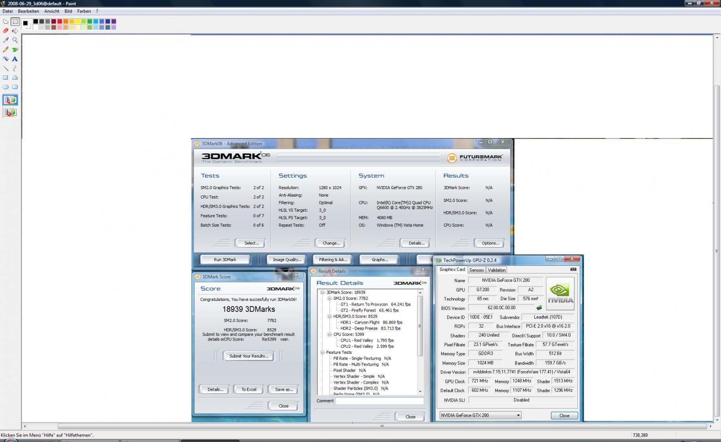The image size is (721, 442).
Task: Click Image Quality... button
Action: pos(287,259)
